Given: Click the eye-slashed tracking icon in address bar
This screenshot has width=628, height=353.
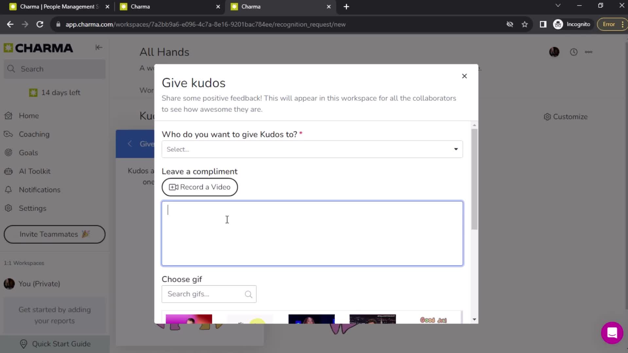Looking at the screenshot, I should [510, 24].
